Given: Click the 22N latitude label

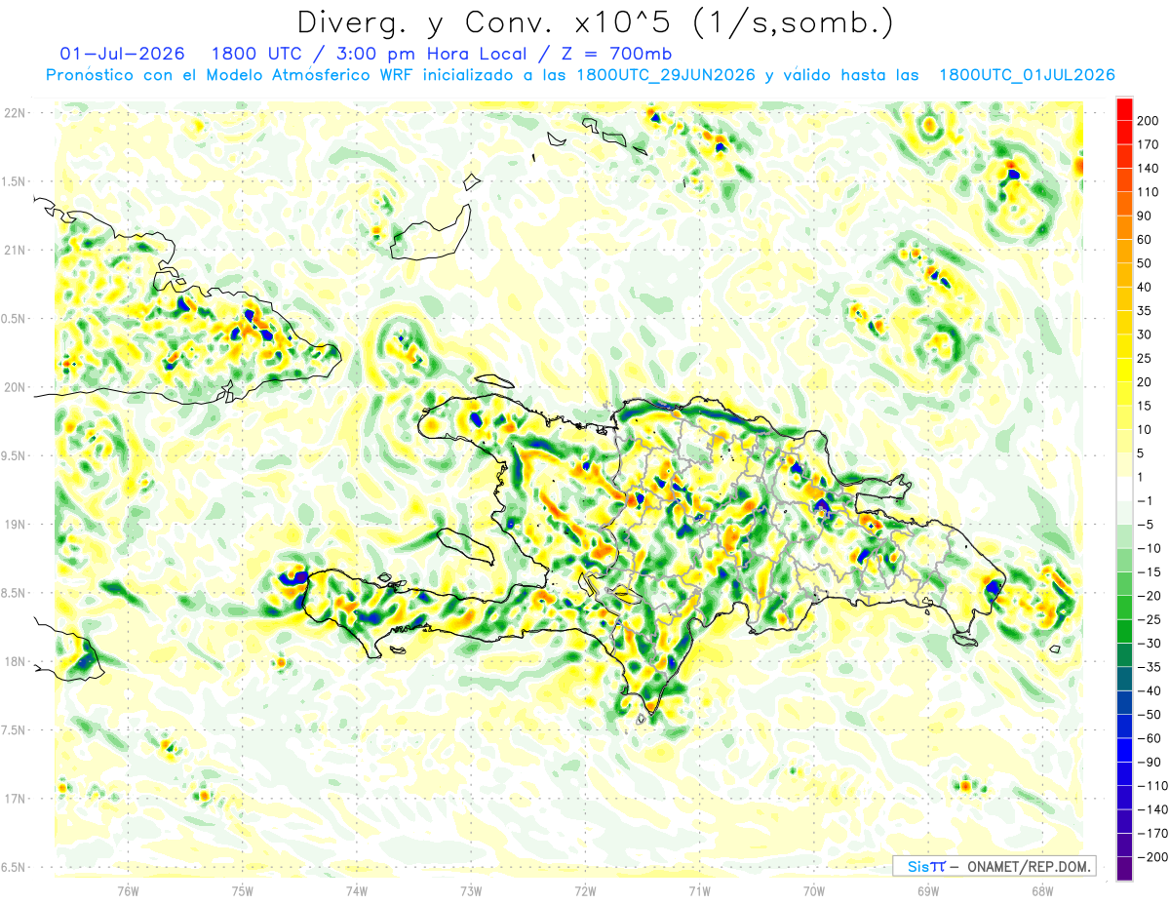Looking at the screenshot, I should click(15, 113).
